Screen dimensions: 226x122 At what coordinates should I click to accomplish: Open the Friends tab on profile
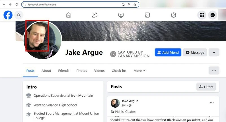64,71
